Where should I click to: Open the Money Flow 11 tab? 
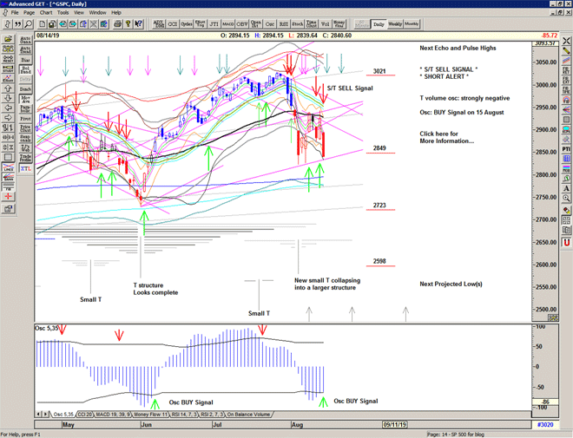pyautogui.click(x=154, y=415)
